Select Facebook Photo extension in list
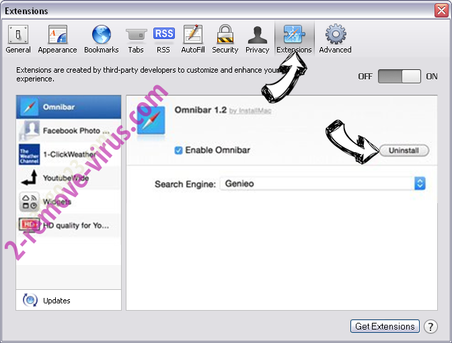This screenshot has height=343, width=452. pos(69,130)
